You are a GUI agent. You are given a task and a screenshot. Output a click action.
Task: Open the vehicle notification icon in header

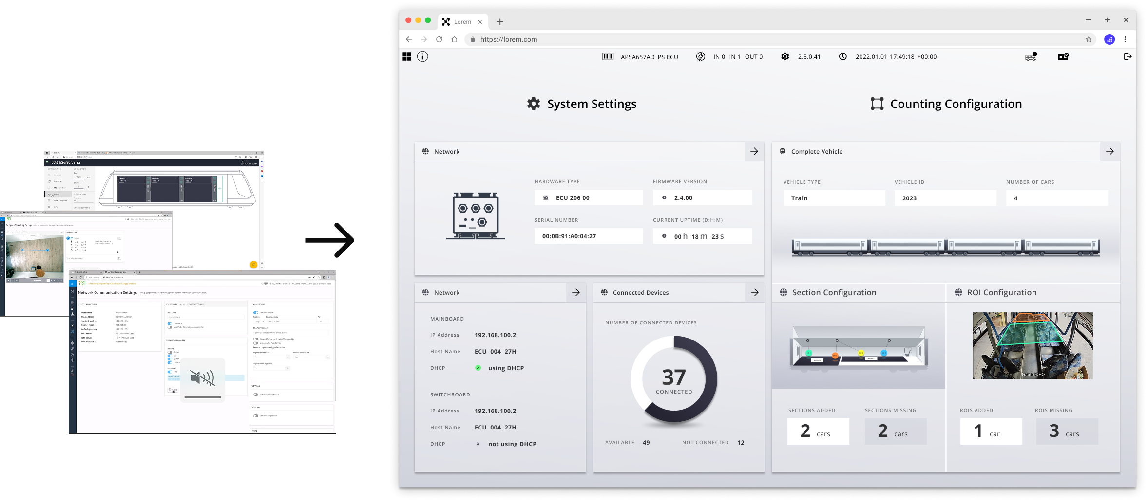coord(1031,57)
